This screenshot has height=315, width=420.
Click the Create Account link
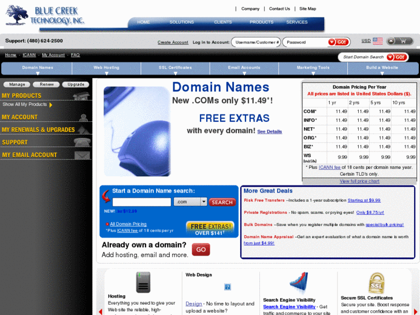173,42
